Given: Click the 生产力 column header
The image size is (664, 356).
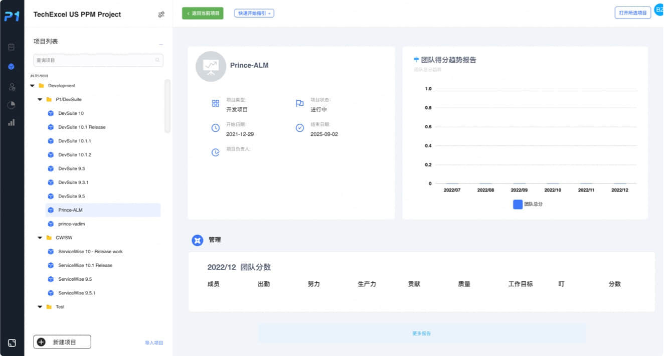Looking at the screenshot, I should pyautogui.click(x=367, y=284).
